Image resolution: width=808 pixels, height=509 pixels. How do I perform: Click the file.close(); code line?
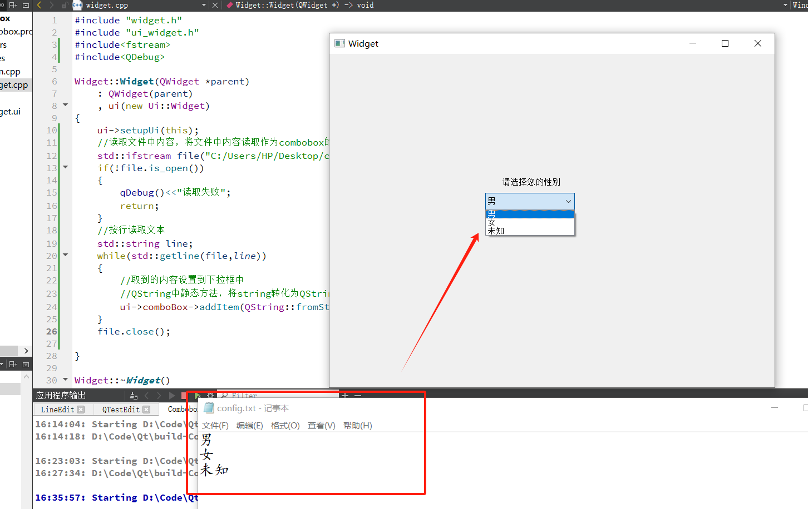(134, 332)
